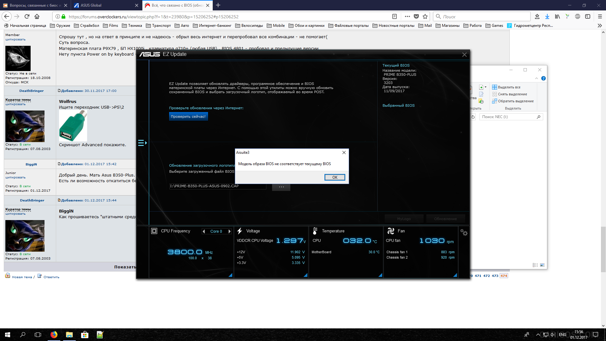Click Firefox Downloads arrow icon
606x341 pixels.
[547, 16]
